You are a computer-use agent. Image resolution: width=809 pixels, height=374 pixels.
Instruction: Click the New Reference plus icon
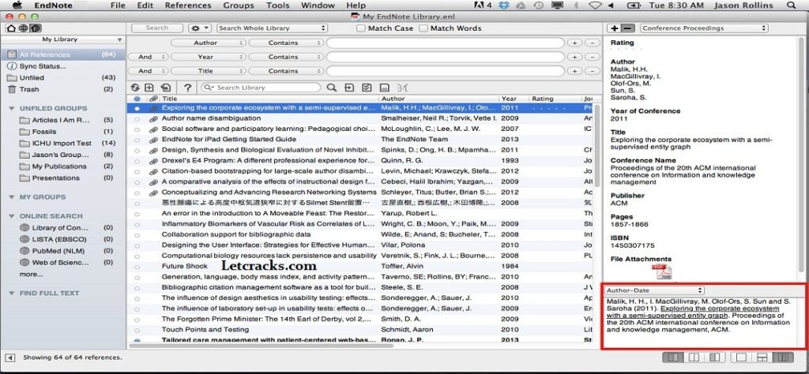click(149, 88)
